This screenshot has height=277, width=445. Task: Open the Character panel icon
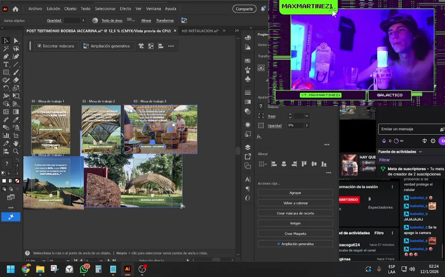(248, 179)
